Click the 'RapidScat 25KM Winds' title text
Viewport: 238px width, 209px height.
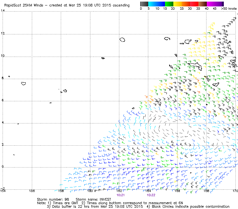(24, 5)
